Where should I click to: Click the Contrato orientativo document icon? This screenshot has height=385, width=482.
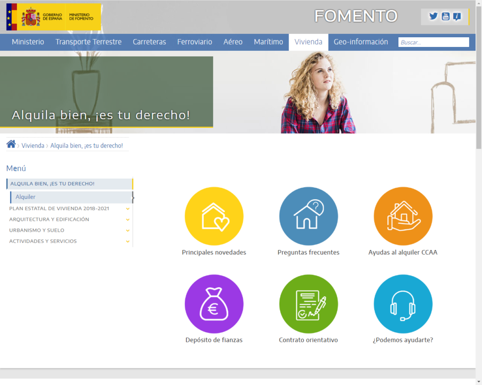pos(308,304)
